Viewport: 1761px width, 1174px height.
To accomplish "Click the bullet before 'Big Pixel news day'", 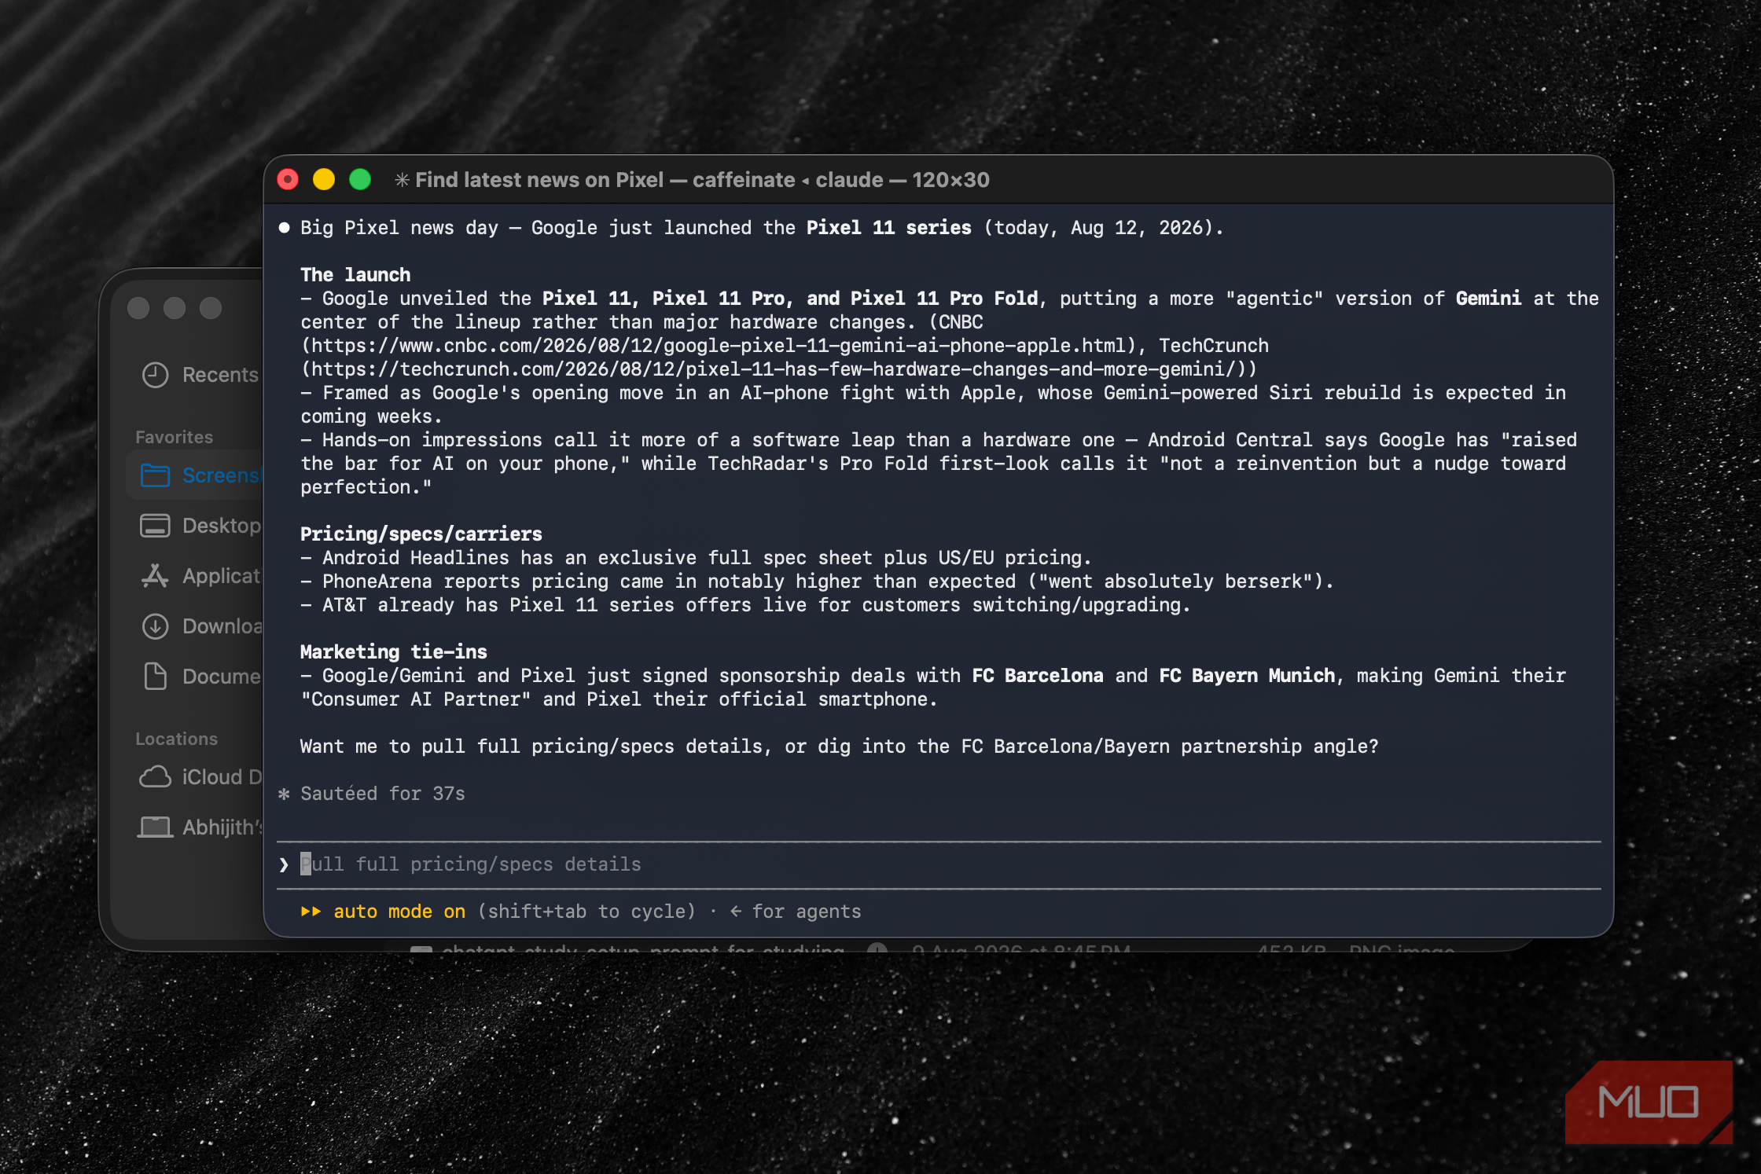I will click(x=284, y=228).
